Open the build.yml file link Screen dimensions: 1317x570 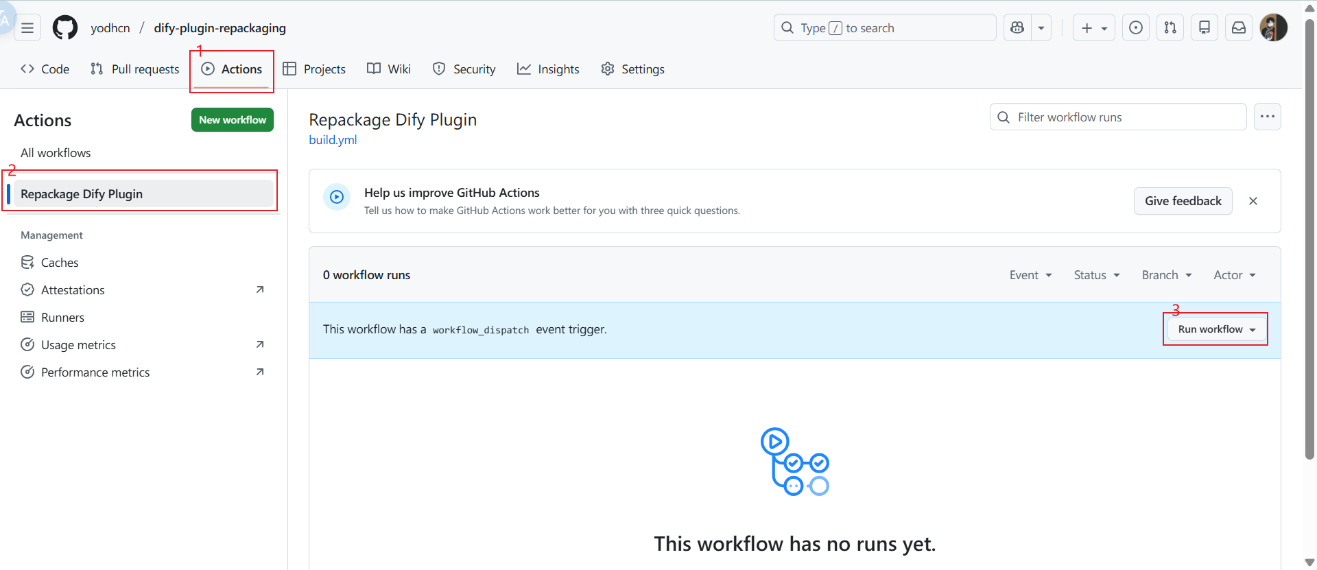[333, 140]
